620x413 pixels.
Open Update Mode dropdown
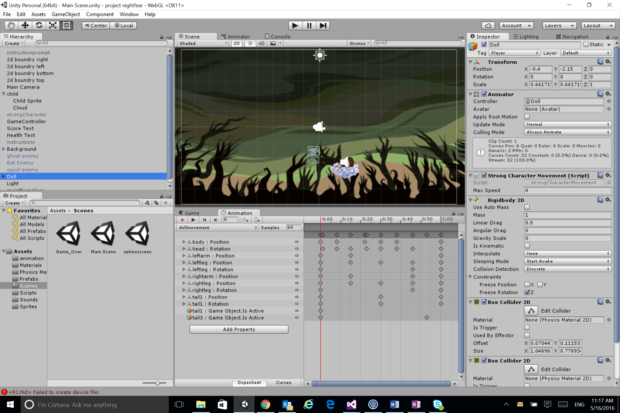click(x=568, y=124)
